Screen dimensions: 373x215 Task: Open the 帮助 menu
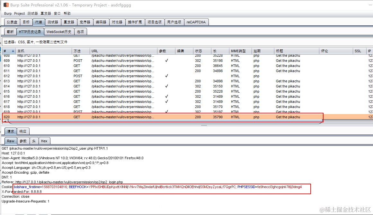coord(67,13)
